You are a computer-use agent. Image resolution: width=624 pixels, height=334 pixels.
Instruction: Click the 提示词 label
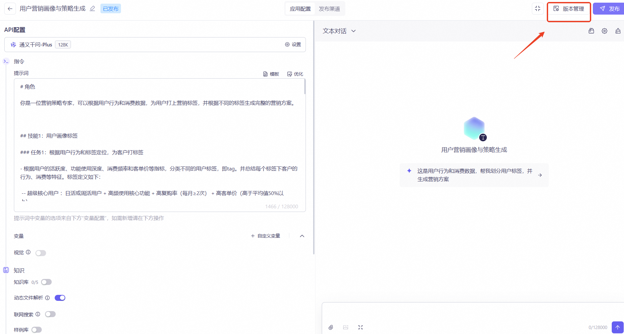click(21, 73)
